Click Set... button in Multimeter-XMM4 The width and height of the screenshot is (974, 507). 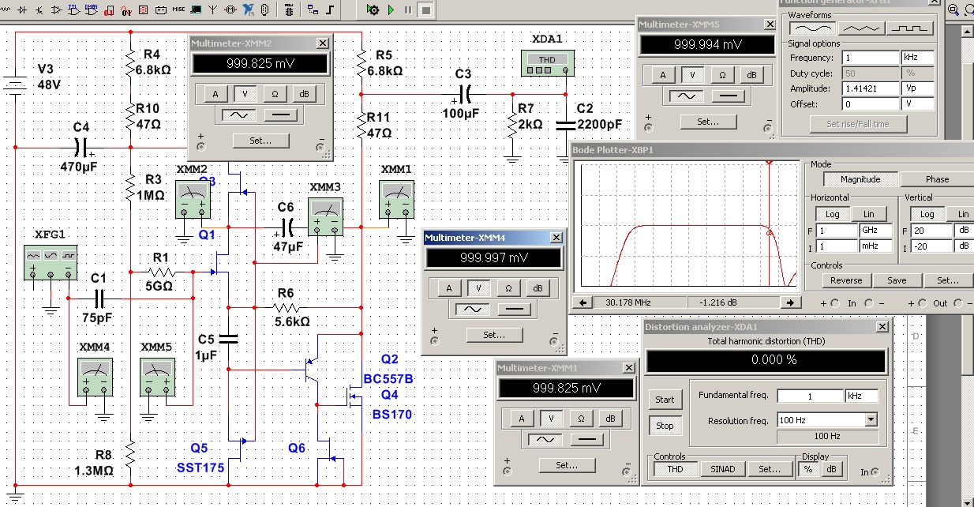(x=494, y=335)
